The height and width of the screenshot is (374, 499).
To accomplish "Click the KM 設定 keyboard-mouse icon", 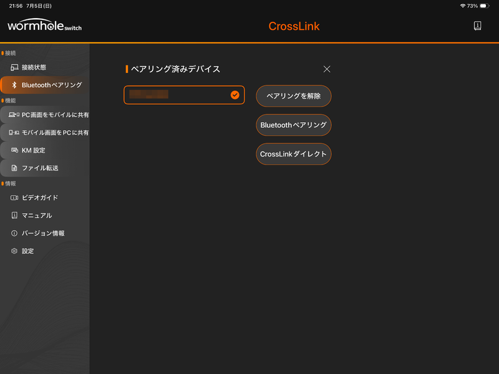I will [14, 150].
